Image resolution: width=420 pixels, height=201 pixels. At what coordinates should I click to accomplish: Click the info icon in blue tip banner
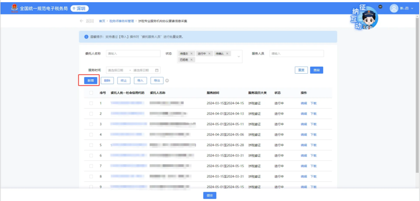tap(86, 37)
